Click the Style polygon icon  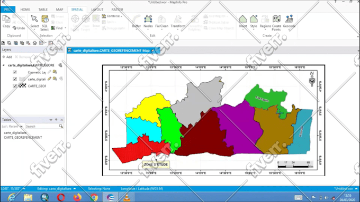254,19
